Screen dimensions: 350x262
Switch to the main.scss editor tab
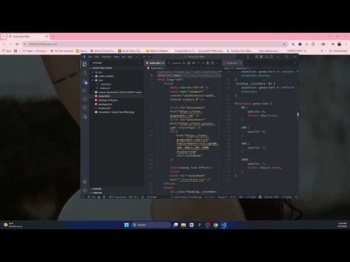tap(232, 63)
